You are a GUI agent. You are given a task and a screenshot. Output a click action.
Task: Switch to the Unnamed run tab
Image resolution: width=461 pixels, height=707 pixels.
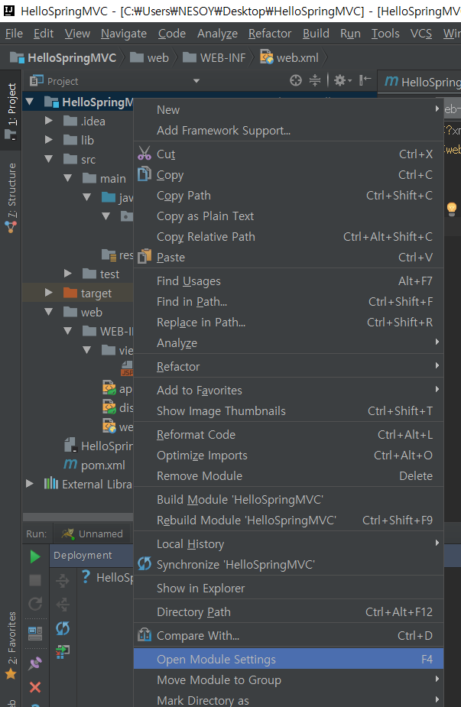pyautogui.click(x=92, y=533)
